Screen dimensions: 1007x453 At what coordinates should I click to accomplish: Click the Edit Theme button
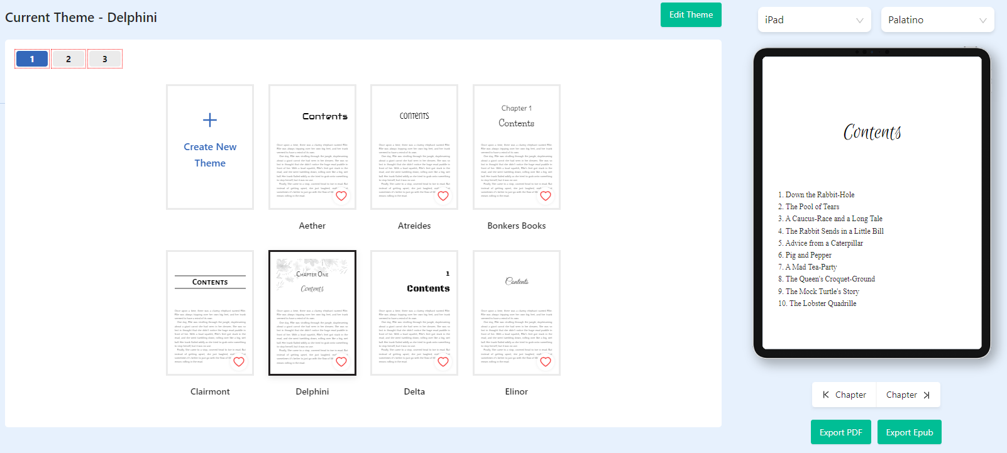click(691, 15)
